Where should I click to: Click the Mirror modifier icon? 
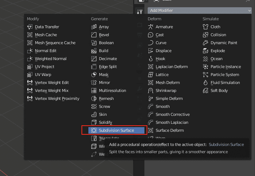94,83
